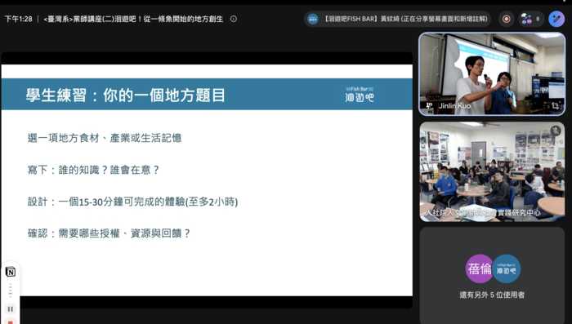Viewport: 572px width, 324px height.
Task: Click the Fish Bar 洄遊吧 logo on slide
Action: coord(360,95)
